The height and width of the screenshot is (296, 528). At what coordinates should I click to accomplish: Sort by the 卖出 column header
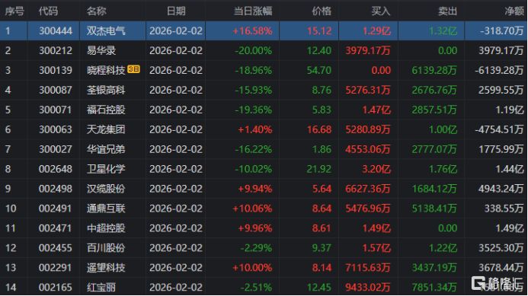click(x=447, y=11)
